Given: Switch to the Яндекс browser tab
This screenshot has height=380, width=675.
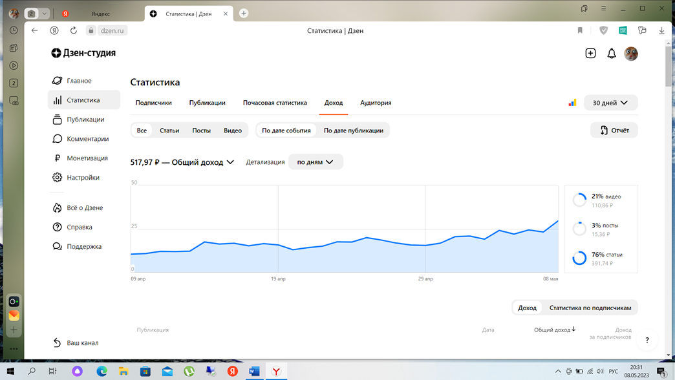Looking at the screenshot, I should pos(100,14).
